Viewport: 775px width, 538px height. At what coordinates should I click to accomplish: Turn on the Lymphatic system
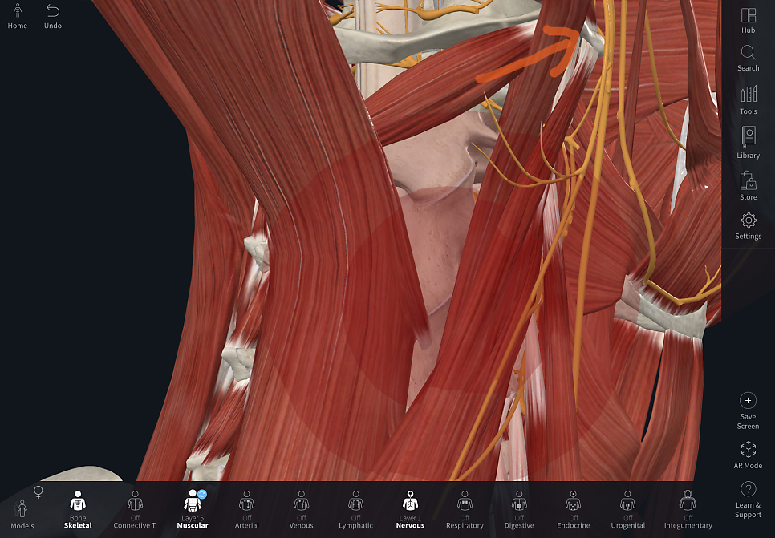click(355, 509)
